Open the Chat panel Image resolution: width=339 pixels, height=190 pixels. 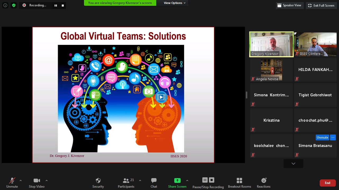click(154, 183)
